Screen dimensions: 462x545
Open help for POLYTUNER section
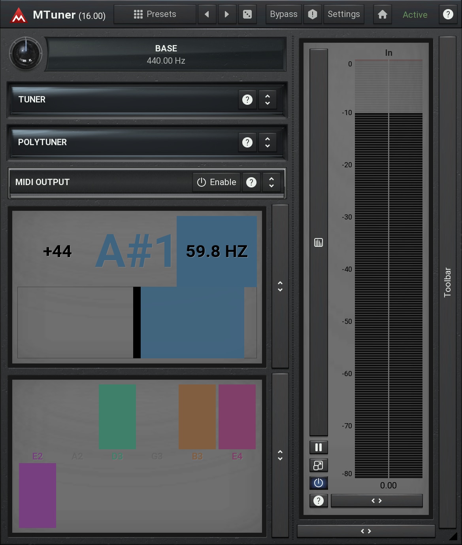pyautogui.click(x=247, y=142)
